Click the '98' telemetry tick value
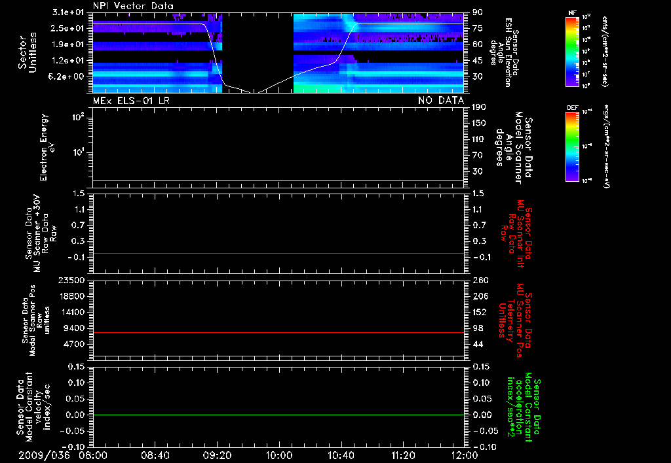The image size is (671, 463). tap(478, 328)
